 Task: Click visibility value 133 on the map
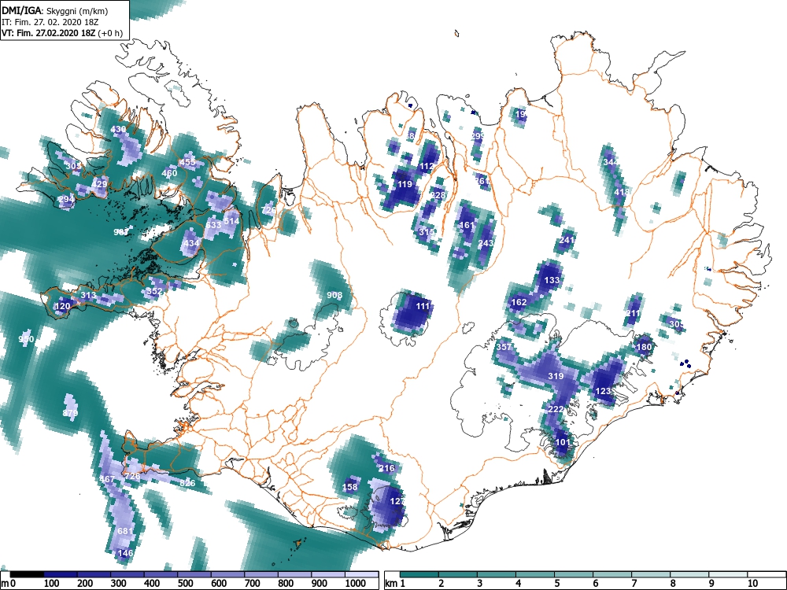point(552,280)
